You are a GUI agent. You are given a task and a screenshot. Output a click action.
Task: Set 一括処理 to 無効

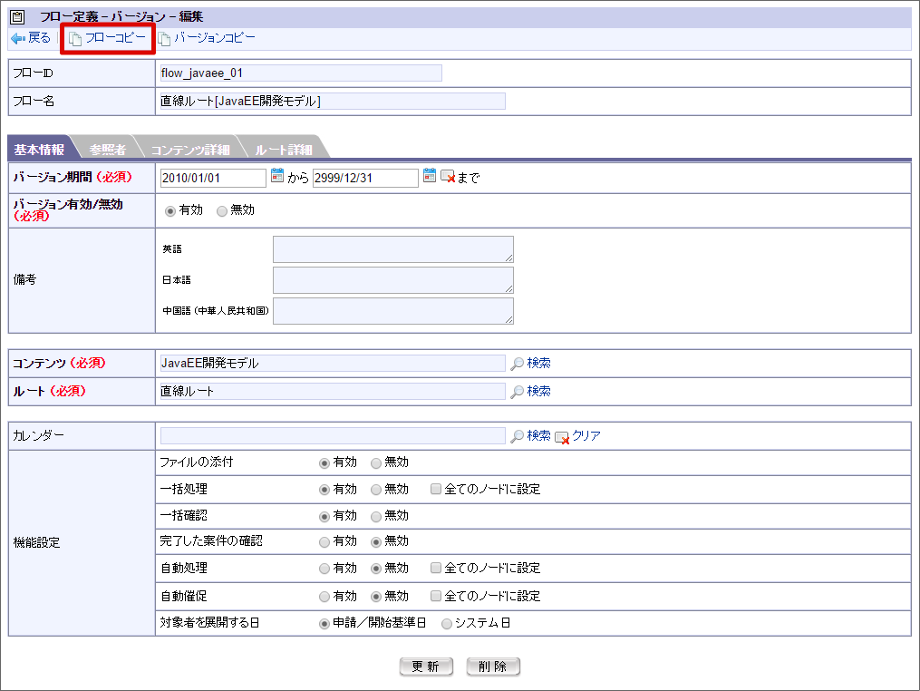pyautogui.click(x=376, y=490)
